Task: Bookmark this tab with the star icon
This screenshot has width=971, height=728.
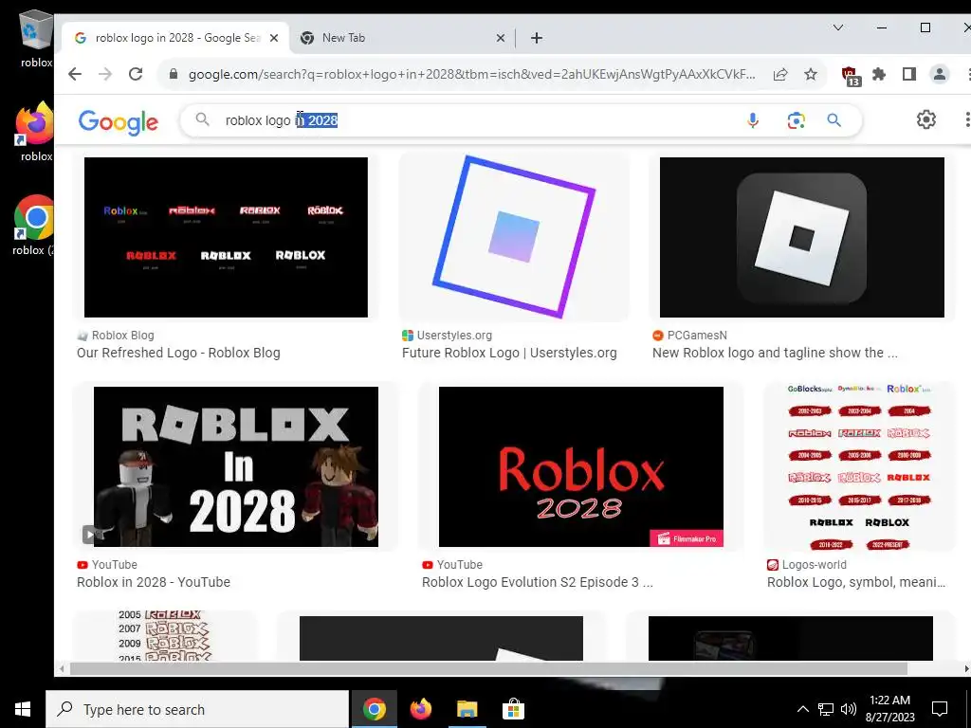Action: point(810,74)
